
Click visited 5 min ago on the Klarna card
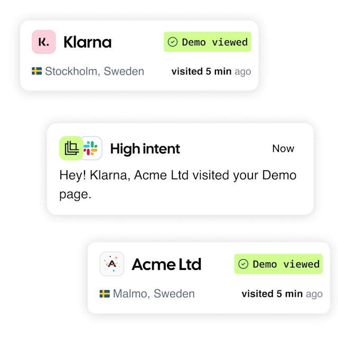point(211,72)
